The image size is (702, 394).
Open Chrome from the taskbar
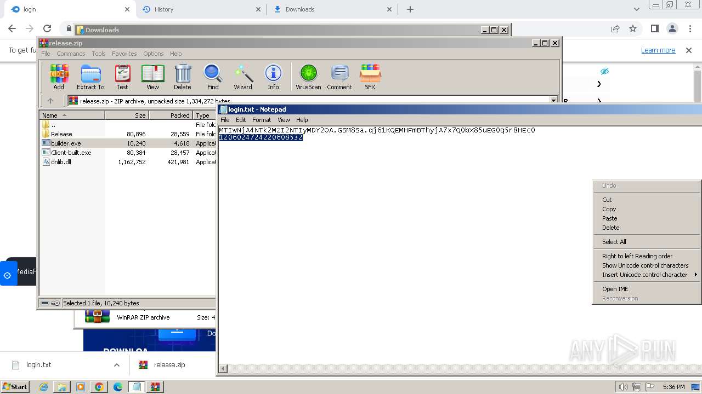click(99, 387)
